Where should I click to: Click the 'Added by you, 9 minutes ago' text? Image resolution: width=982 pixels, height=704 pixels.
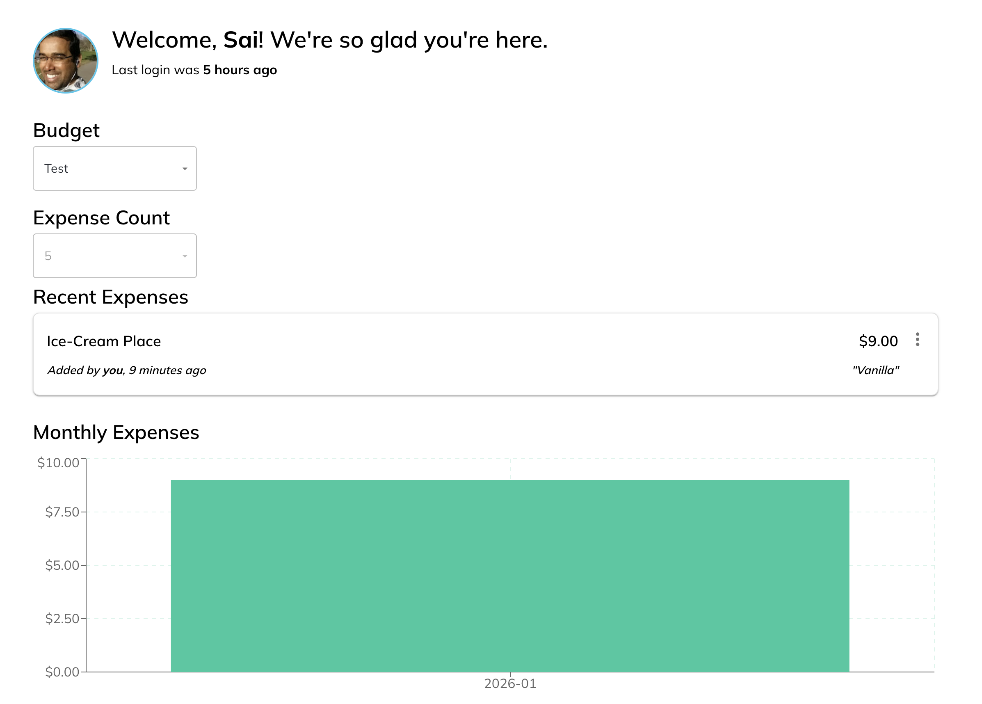pos(126,370)
